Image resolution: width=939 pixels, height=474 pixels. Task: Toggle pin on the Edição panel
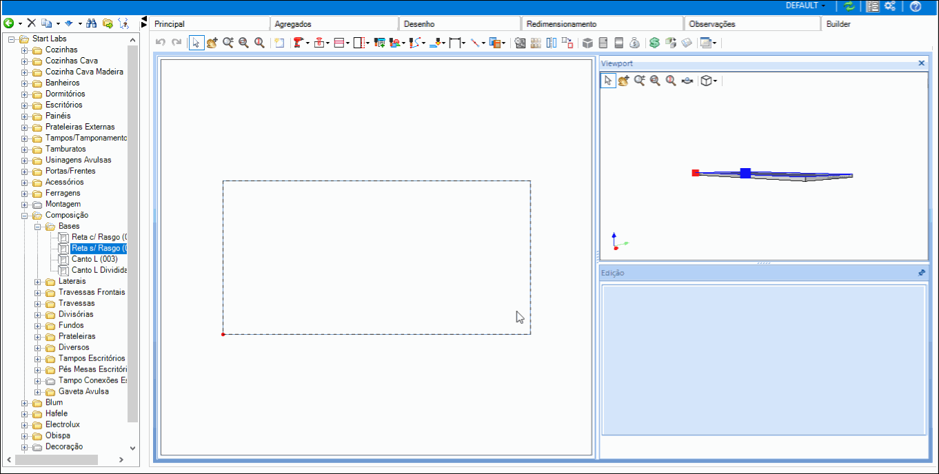pos(922,273)
